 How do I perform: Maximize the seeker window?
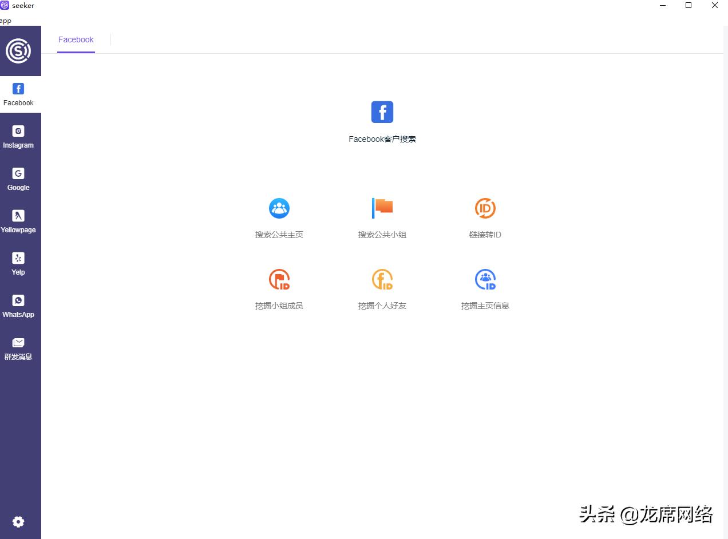[689, 6]
